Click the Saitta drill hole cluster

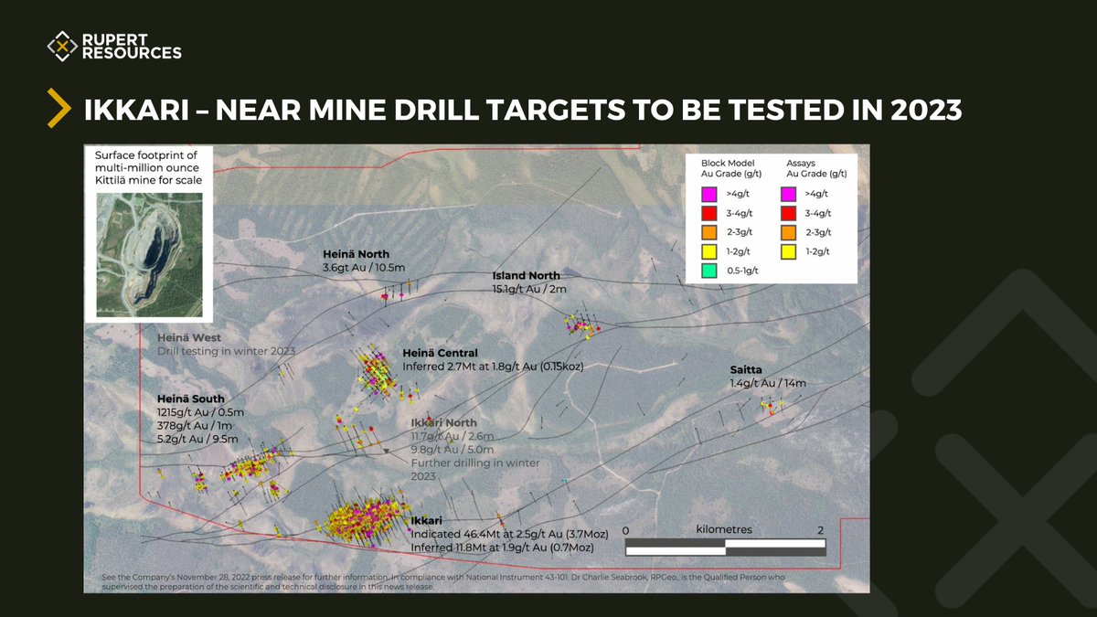pyautogui.click(x=771, y=406)
